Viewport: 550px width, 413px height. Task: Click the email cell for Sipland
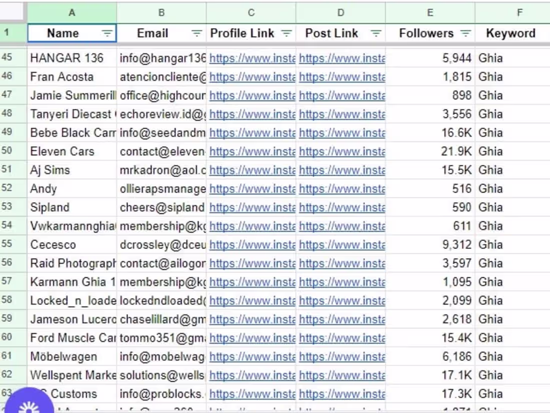(161, 207)
